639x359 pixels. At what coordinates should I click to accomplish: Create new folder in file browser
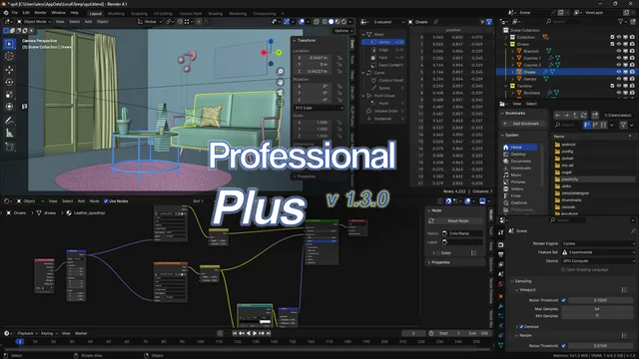[595, 116]
